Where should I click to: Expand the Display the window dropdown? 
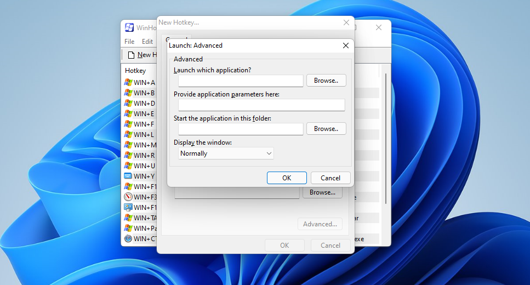pos(226,153)
